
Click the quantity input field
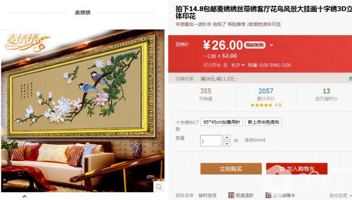[x=211, y=141]
